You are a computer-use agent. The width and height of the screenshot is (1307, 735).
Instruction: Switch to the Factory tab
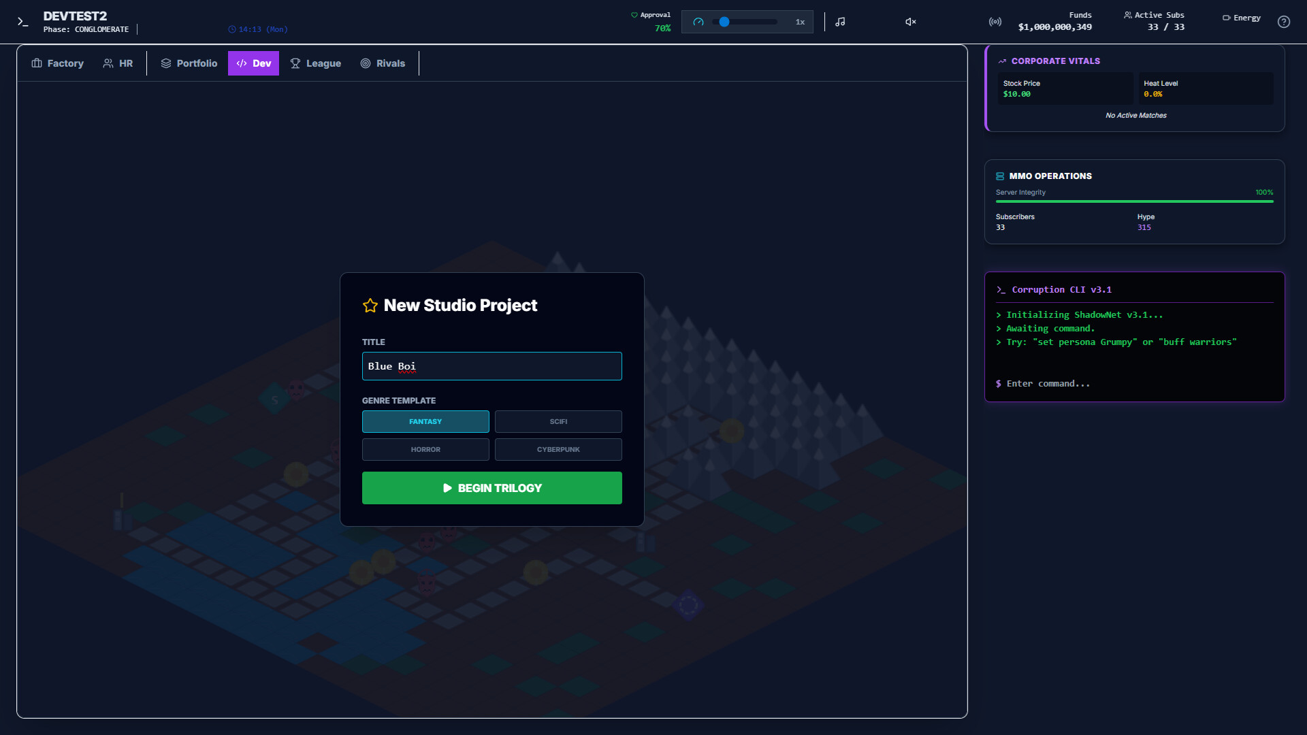[57, 63]
